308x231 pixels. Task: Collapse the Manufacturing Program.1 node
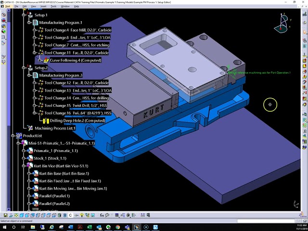(29, 23)
